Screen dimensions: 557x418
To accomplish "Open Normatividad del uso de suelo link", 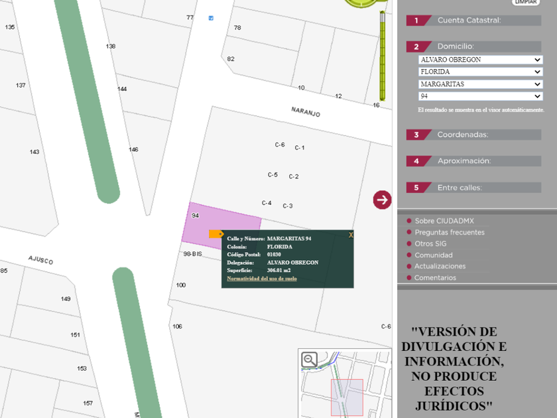I will click(262, 279).
